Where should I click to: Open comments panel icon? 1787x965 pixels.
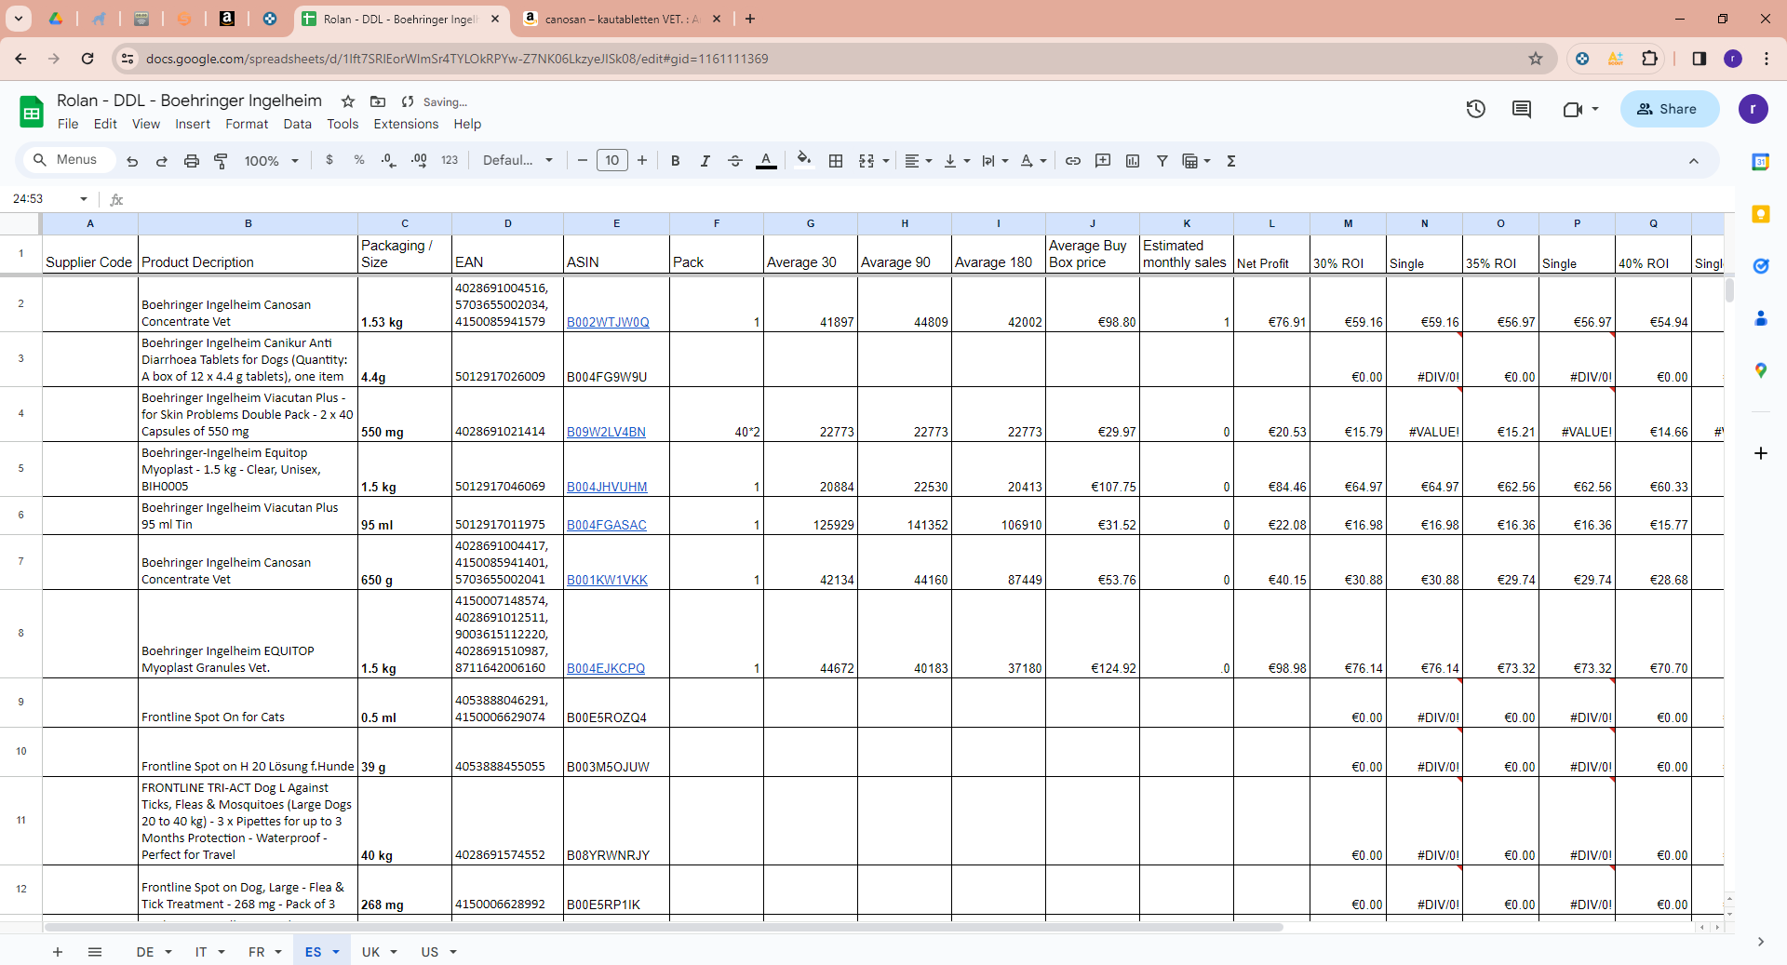pyautogui.click(x=1522, y=109)
